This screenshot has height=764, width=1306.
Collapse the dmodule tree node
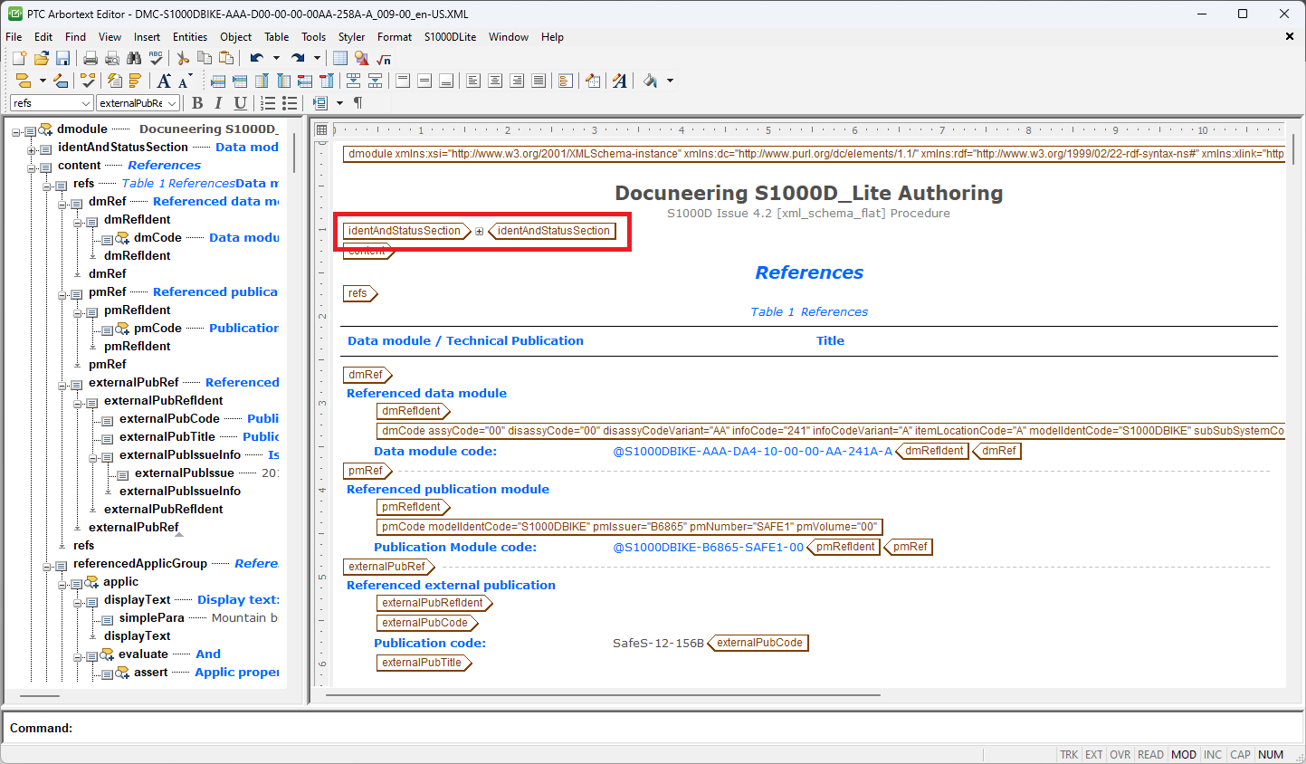click(x=16, y=131)
